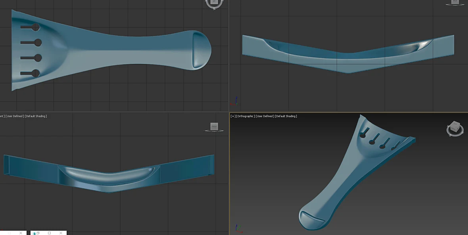468x235 pixels.
Task: Select the tailpiece model in the top-left viewport
Action: point(110,50)
